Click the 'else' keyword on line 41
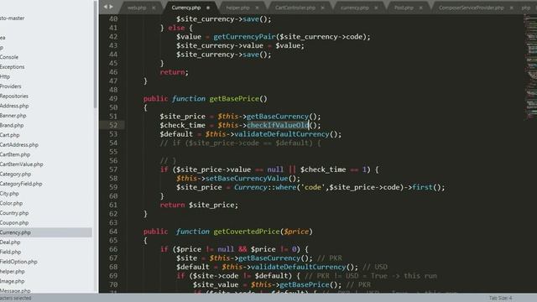537x302 pixels. (176, 28)
